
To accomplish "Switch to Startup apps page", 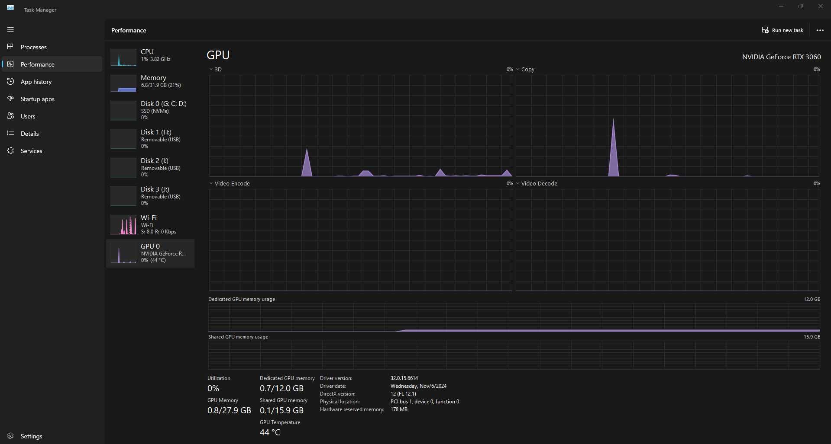I will pos(52,99).
